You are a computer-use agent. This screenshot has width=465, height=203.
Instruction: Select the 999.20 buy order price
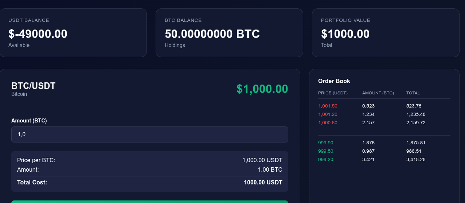[325, 160]
